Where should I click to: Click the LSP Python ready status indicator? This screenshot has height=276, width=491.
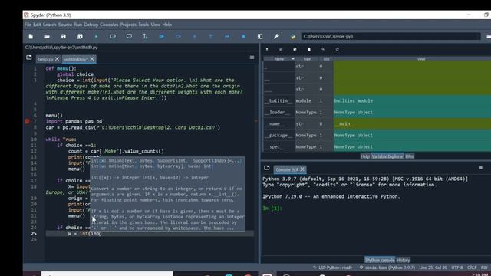pyautogui.click(x=332, y=268)
